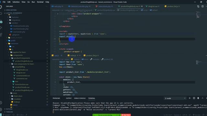This screenshot has width=207, height=116.
Task: Click git branch master in status bar
Action: click(7, 115)
